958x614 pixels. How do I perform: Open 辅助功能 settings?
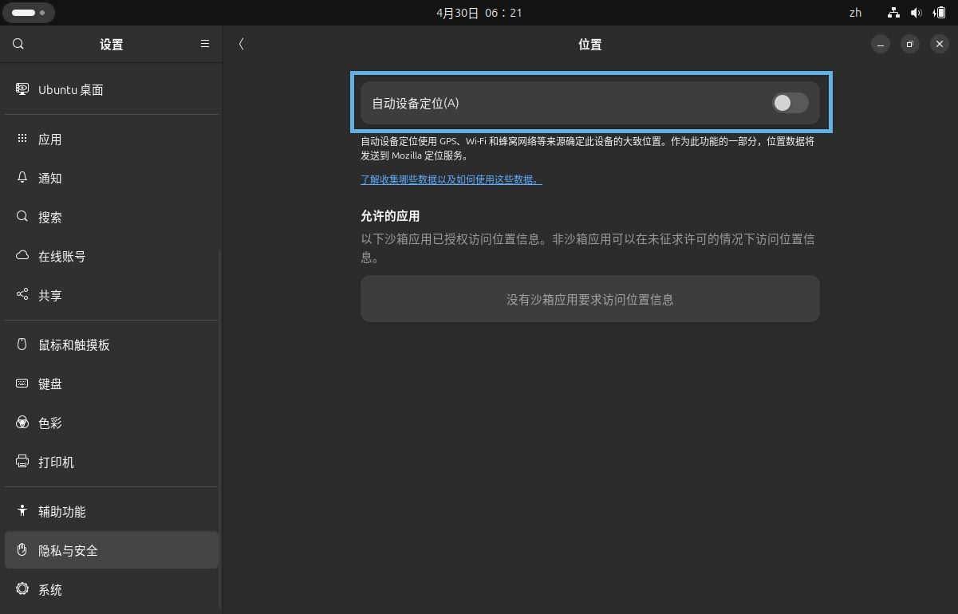click(62, 511)
